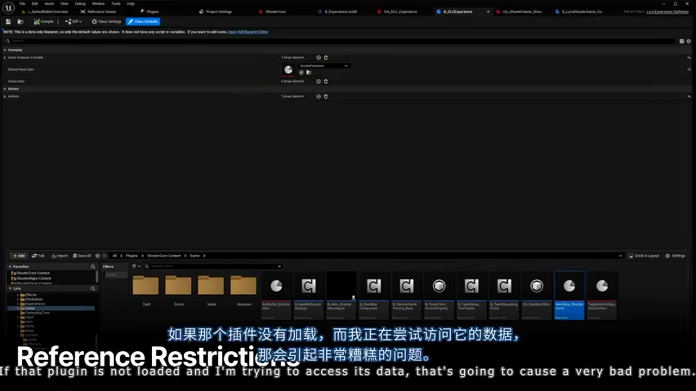Click the Browse to asset icon in toolbar
Viewport: 696px width, 391px height.
click(x=20, y=22)
